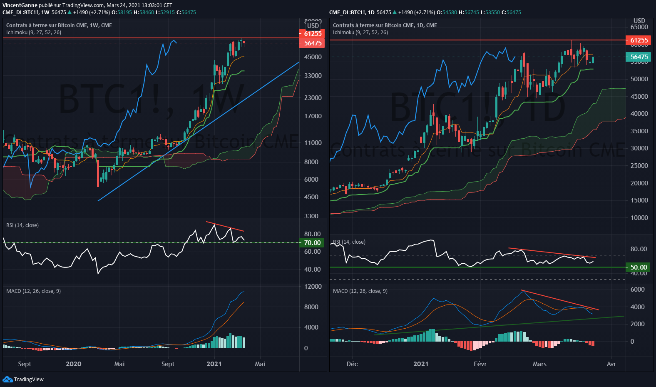
Task: Click the USD currency label on daily chart
Action: 639,21
